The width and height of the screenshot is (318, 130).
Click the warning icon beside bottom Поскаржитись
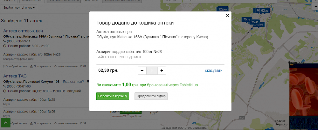[x=31, y=123]
